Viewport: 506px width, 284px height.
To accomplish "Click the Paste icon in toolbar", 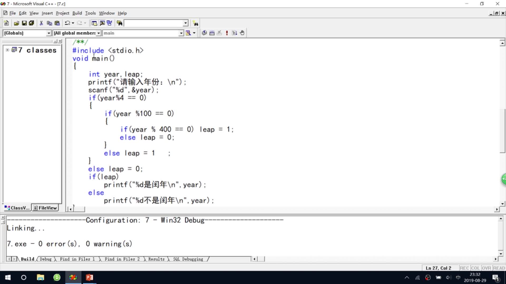I will (x=57, y=23).
